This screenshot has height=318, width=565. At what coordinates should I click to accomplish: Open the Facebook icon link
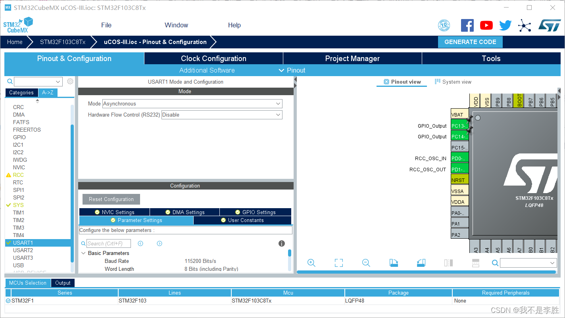[x=467, y=25]
